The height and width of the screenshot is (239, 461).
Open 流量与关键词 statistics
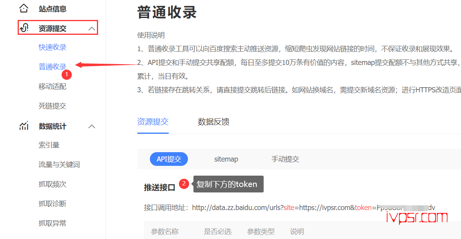click(59, 165)
